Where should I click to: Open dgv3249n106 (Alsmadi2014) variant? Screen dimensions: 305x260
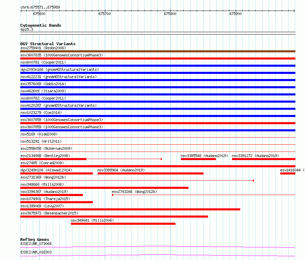46,170
